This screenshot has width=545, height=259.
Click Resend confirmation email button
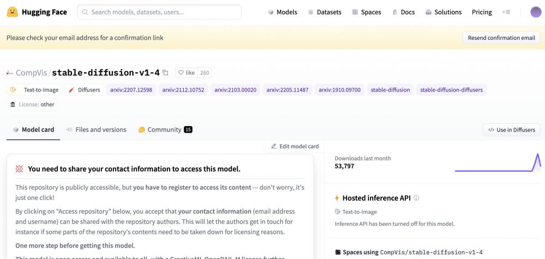[501, 38]
